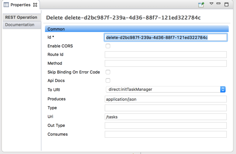Check the Api Docs checkbox

pos(108,81)
